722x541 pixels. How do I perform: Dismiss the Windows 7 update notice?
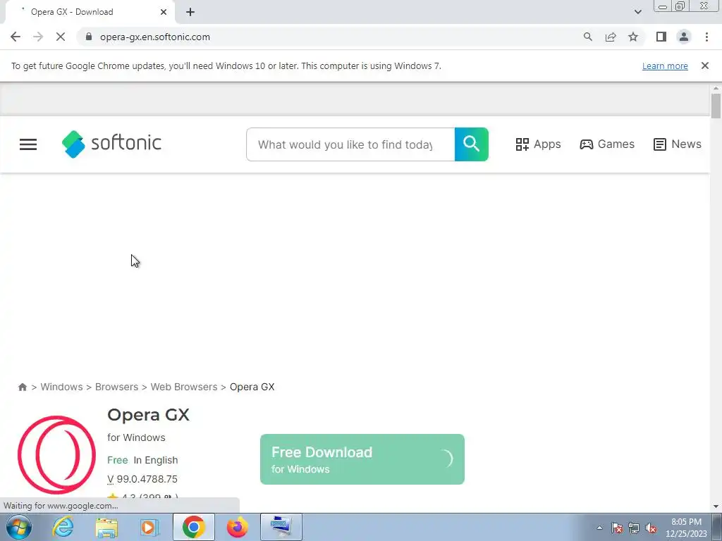tap(705, 66)
